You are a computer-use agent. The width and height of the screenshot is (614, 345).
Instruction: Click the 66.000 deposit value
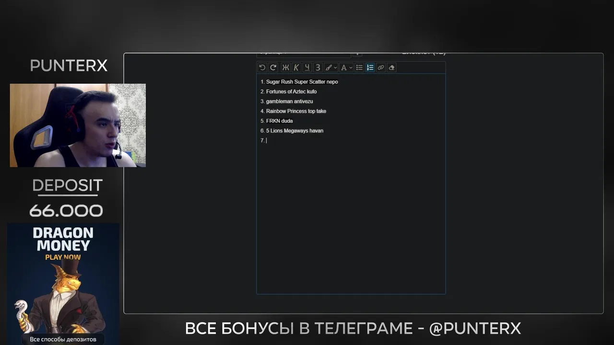pos(66,211)
